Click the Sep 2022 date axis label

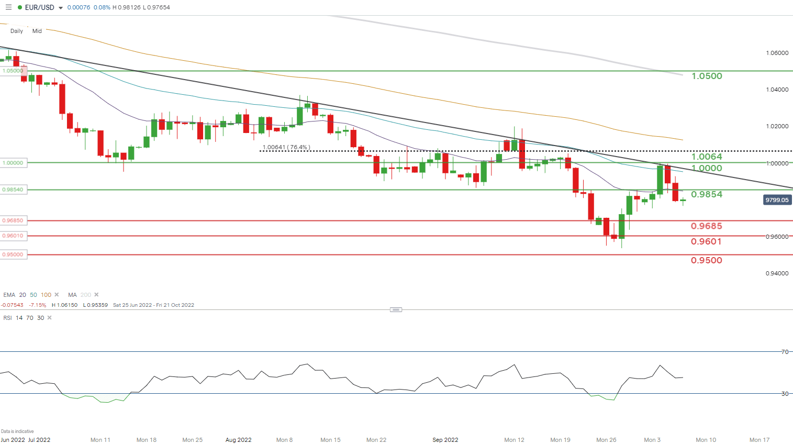(445, 440)
